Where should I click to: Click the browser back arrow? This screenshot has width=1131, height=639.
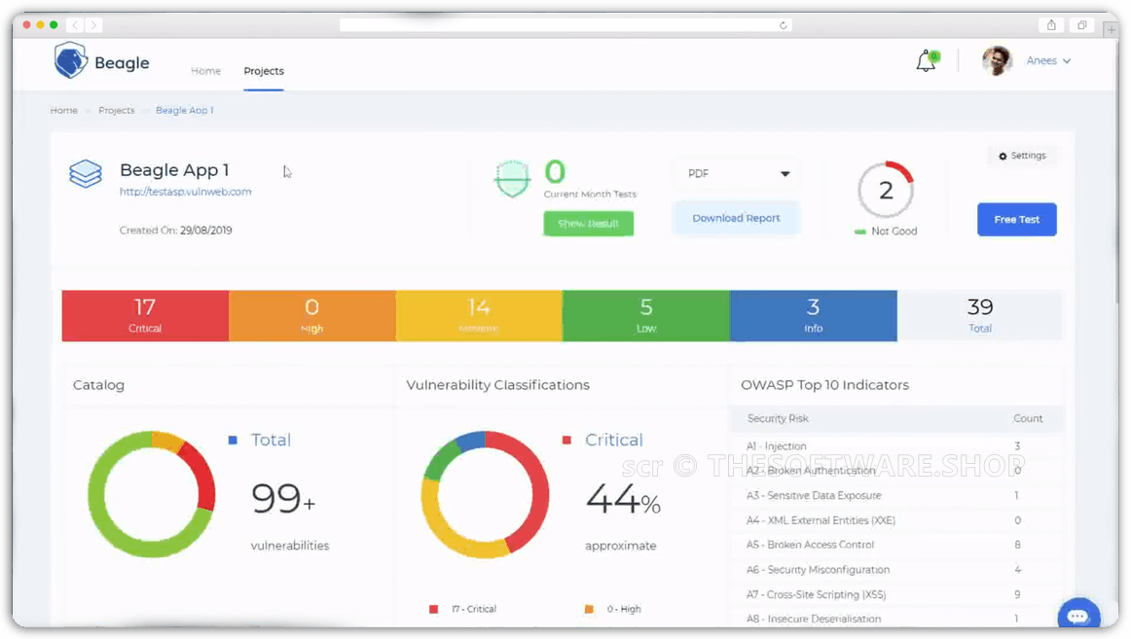(75, 25)
